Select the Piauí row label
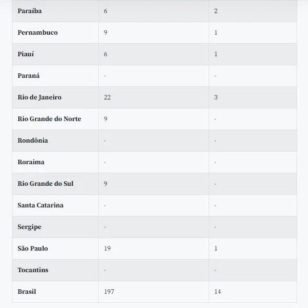Screen dimensions: 308x308 (x=26, y=54)
